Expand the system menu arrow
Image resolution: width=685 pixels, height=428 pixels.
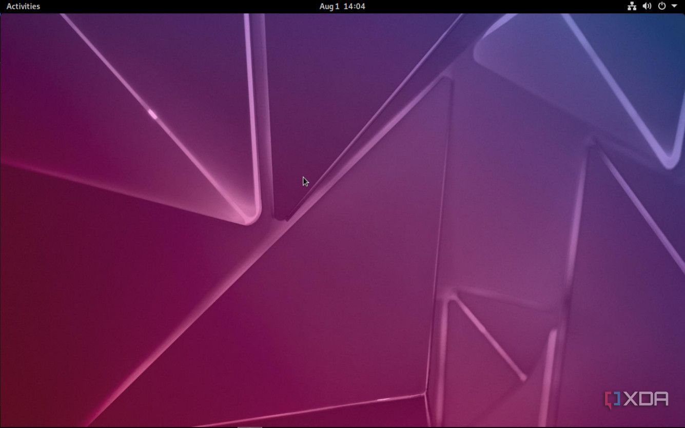pos(674,6)
